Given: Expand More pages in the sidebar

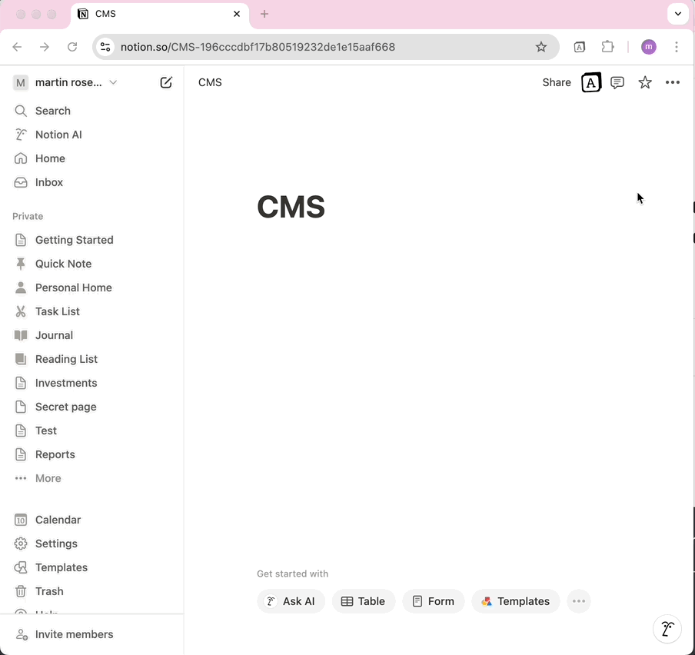Looking at the screenshot, I should tap(48, 478).
